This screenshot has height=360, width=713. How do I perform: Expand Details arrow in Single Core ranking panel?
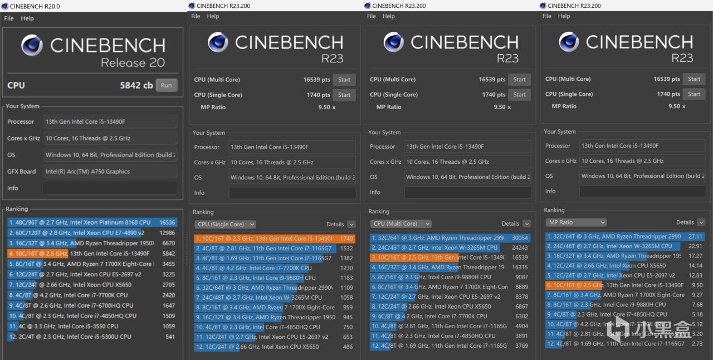tap(351, 225)
